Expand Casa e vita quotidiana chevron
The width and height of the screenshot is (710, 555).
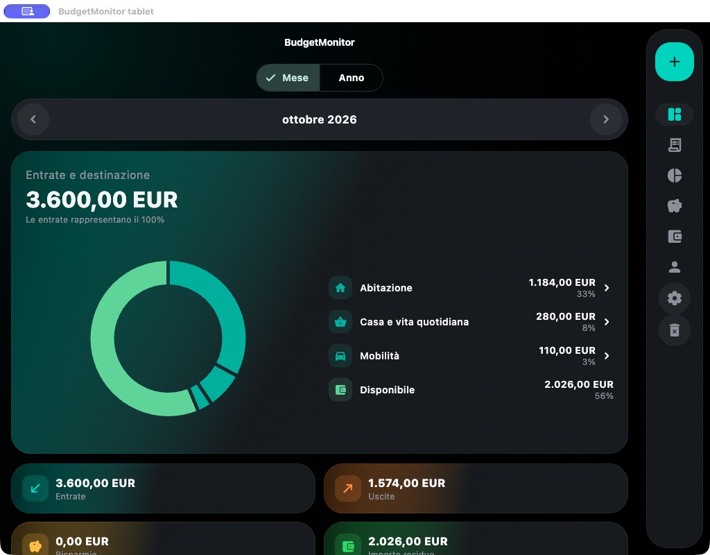pyautogui.click(x=607, y=322)
